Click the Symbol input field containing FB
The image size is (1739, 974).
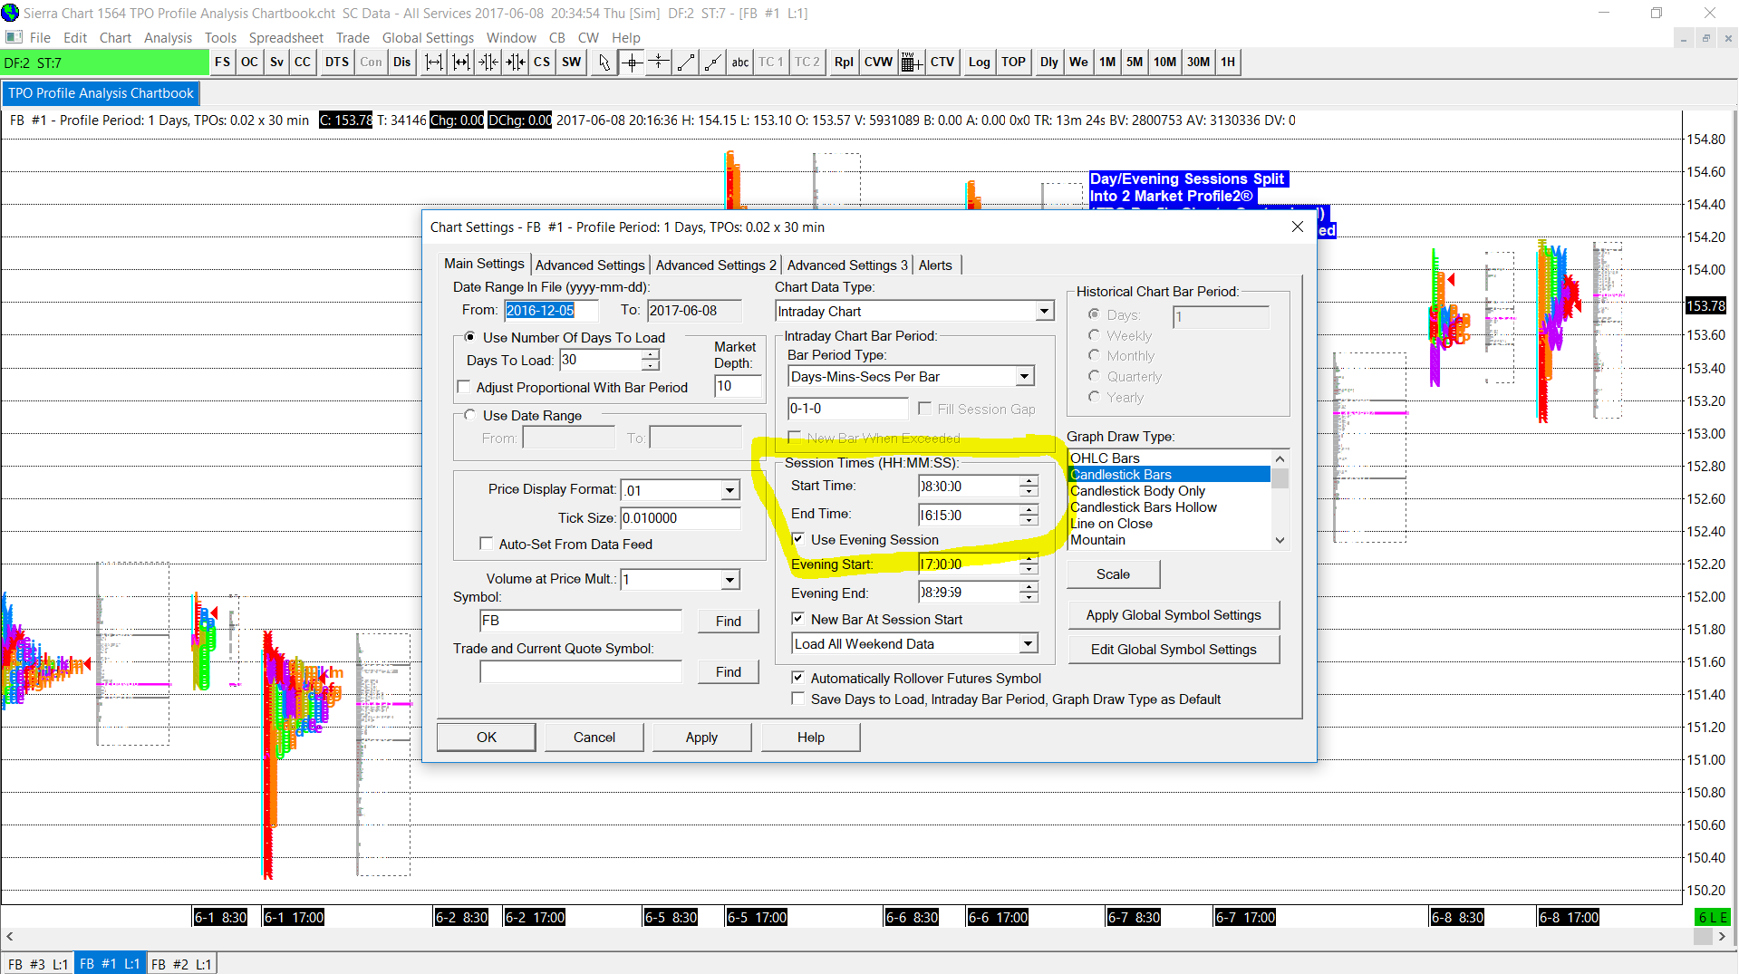pos(580,621)
